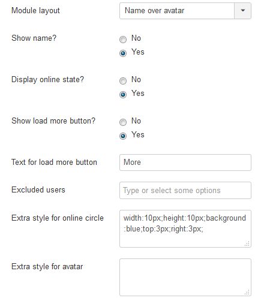
Task: Click the Extra style for avatar label
Action: [47, 266]
